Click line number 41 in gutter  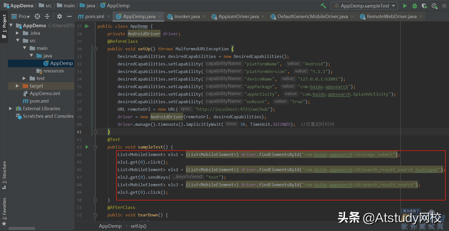(79, 132)
